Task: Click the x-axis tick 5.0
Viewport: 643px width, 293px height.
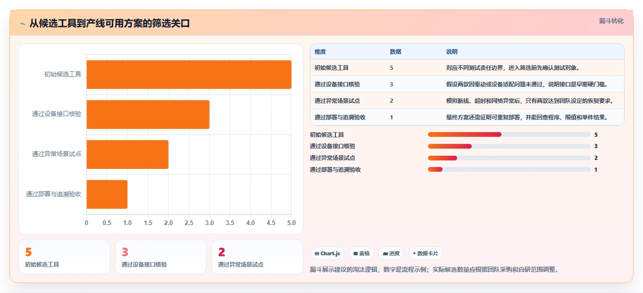Action: [292, 223]
